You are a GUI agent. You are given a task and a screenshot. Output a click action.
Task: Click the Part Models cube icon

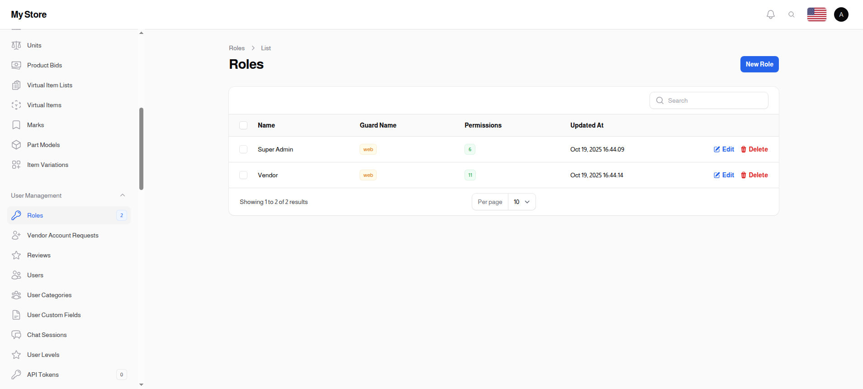pos(16,145)
